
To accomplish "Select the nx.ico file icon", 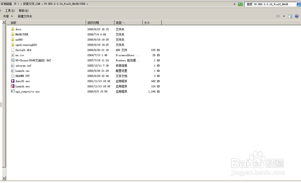I will (13, 55).
